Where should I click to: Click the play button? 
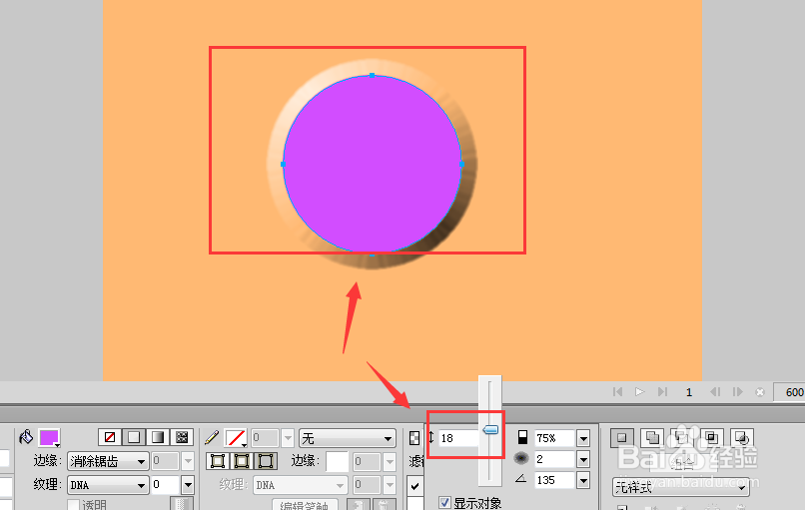coord(639,392)
